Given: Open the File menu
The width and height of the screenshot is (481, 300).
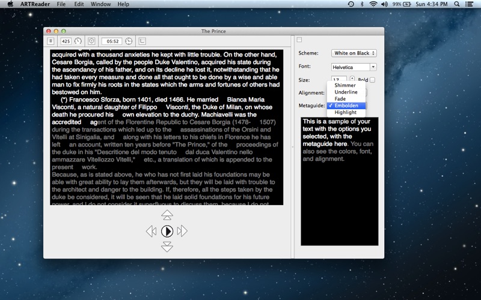Looking at the screenshot, I should coord(61,4).
